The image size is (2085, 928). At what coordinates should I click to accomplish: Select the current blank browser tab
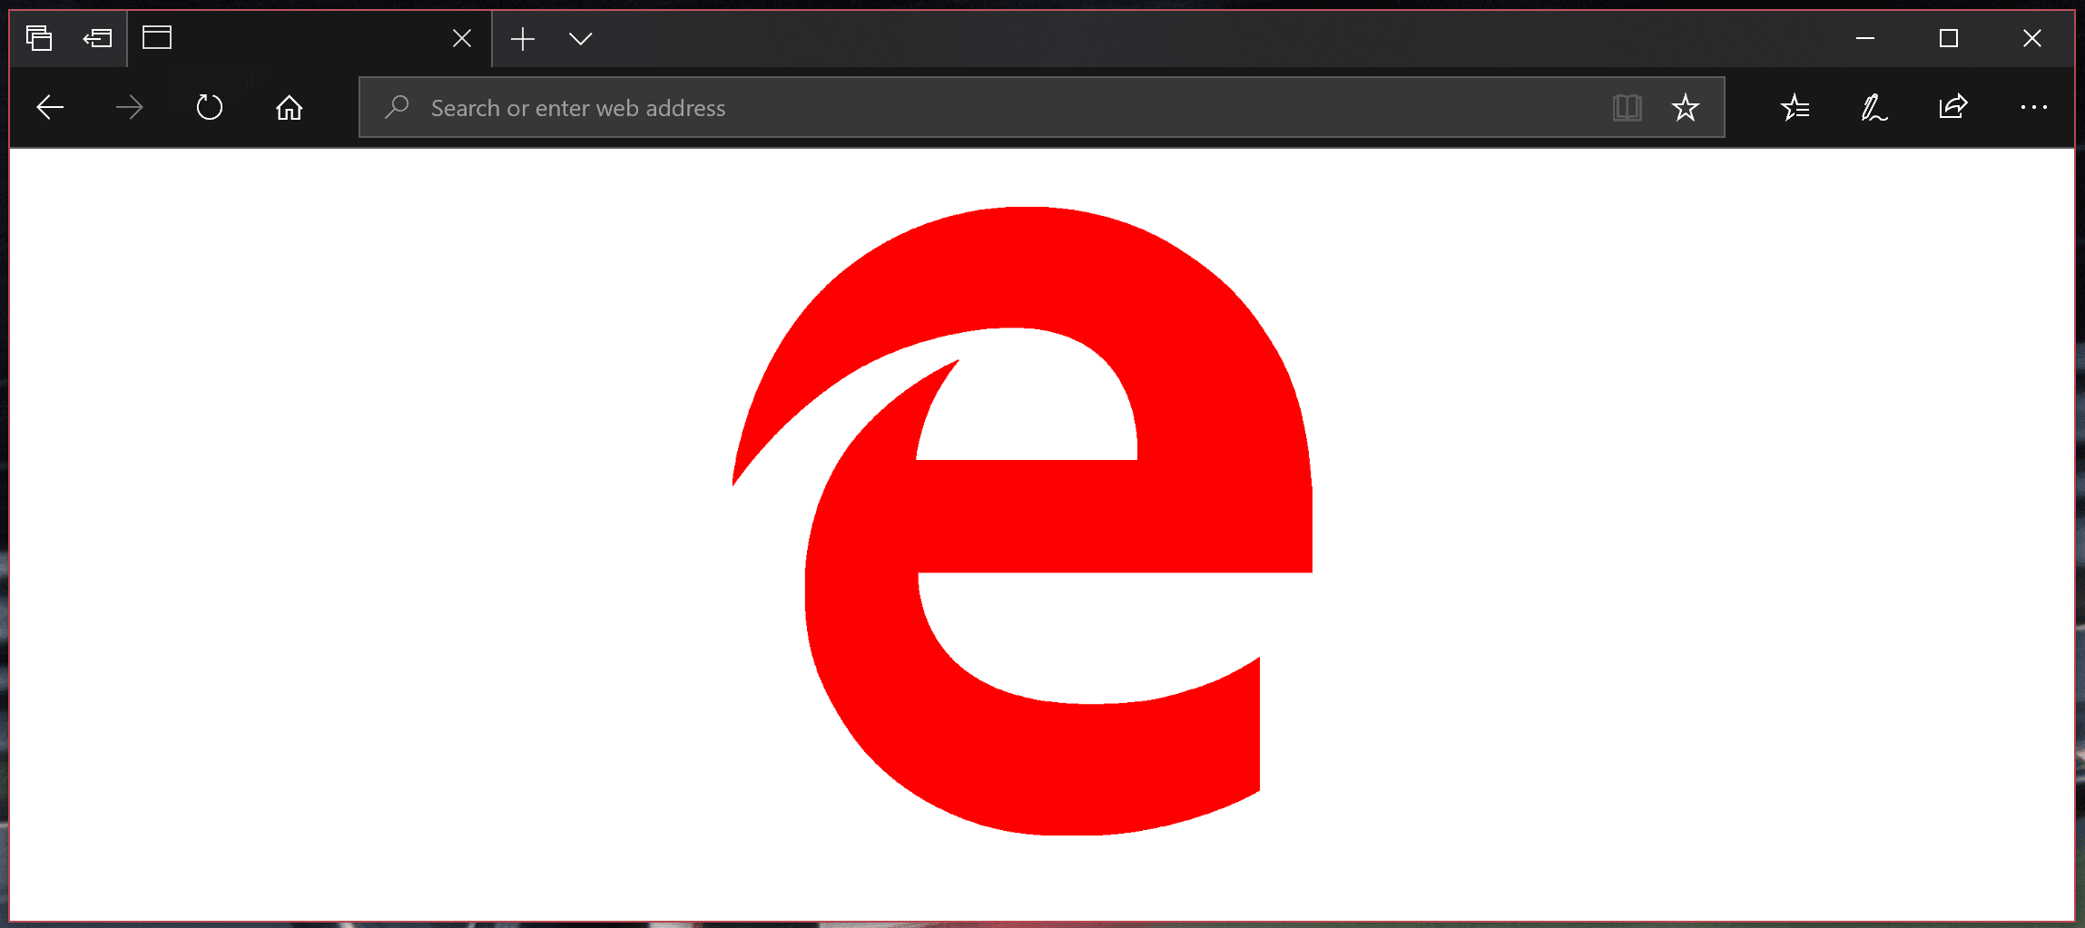point(290,38)
